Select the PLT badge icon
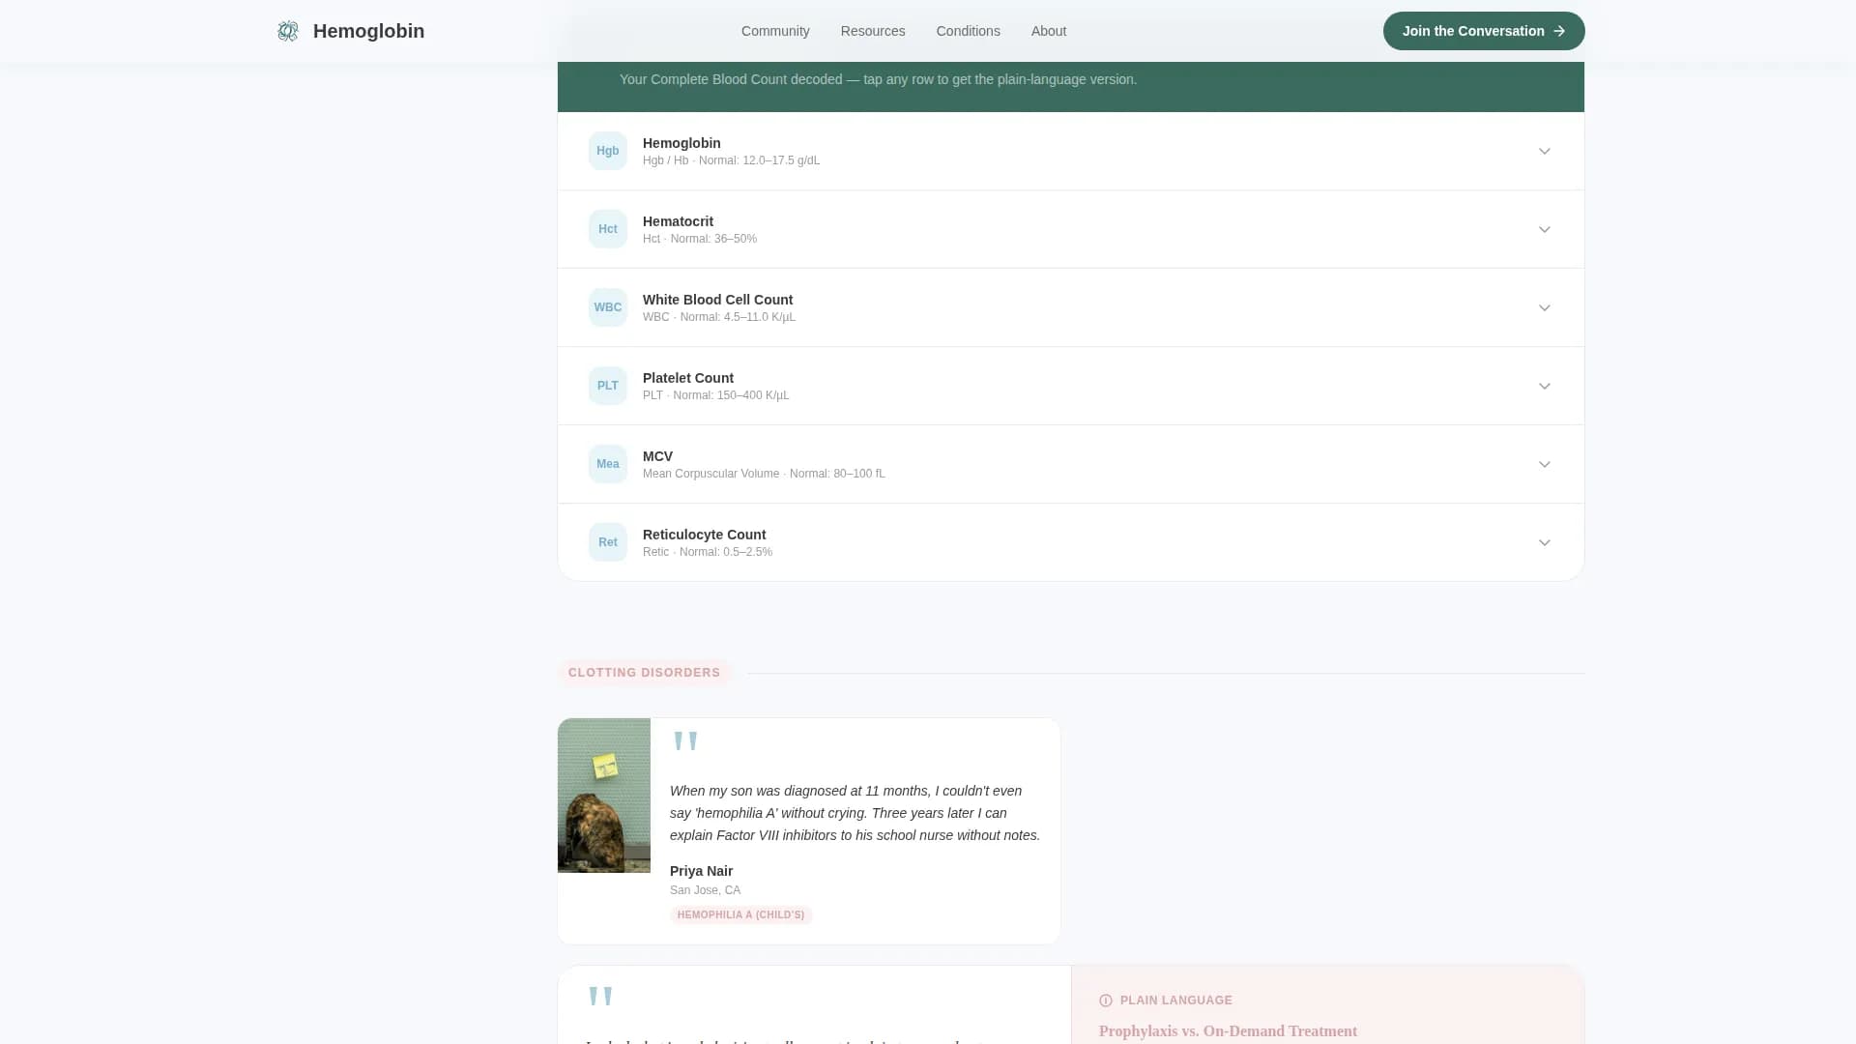Screen dimensions: 1856x1044 tap(607, 386)
